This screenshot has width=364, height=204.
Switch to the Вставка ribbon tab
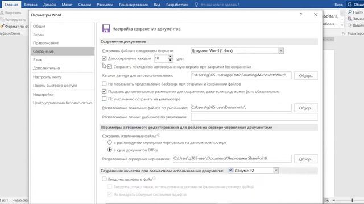point(31,5)
